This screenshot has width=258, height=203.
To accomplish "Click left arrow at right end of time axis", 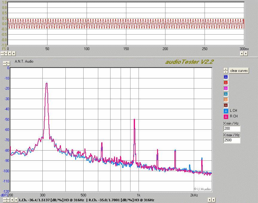I will [x=242, y=53].
